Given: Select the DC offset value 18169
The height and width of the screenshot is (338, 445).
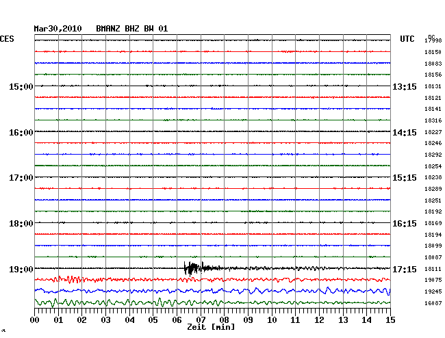Looking at the screenshot, I should point(433,223).
